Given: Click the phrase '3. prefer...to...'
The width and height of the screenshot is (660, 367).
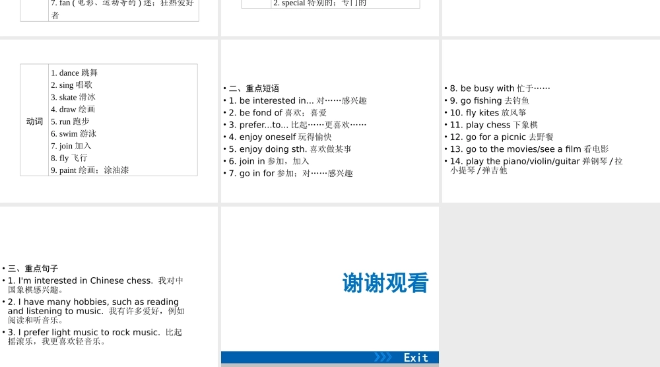Looking at the screenshot, I should 259,125.
